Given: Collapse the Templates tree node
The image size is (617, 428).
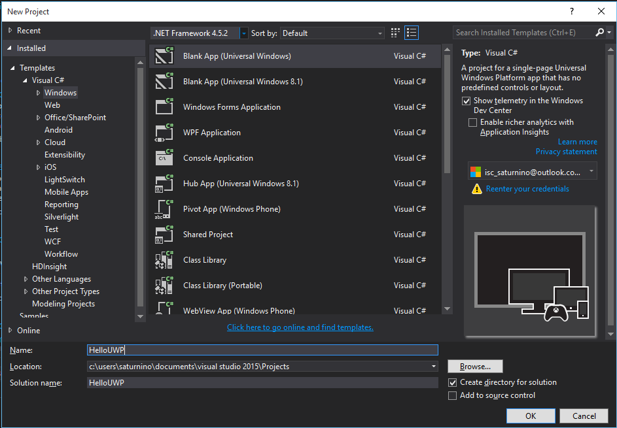Looking at the screenshot, I should click(13, 68).
